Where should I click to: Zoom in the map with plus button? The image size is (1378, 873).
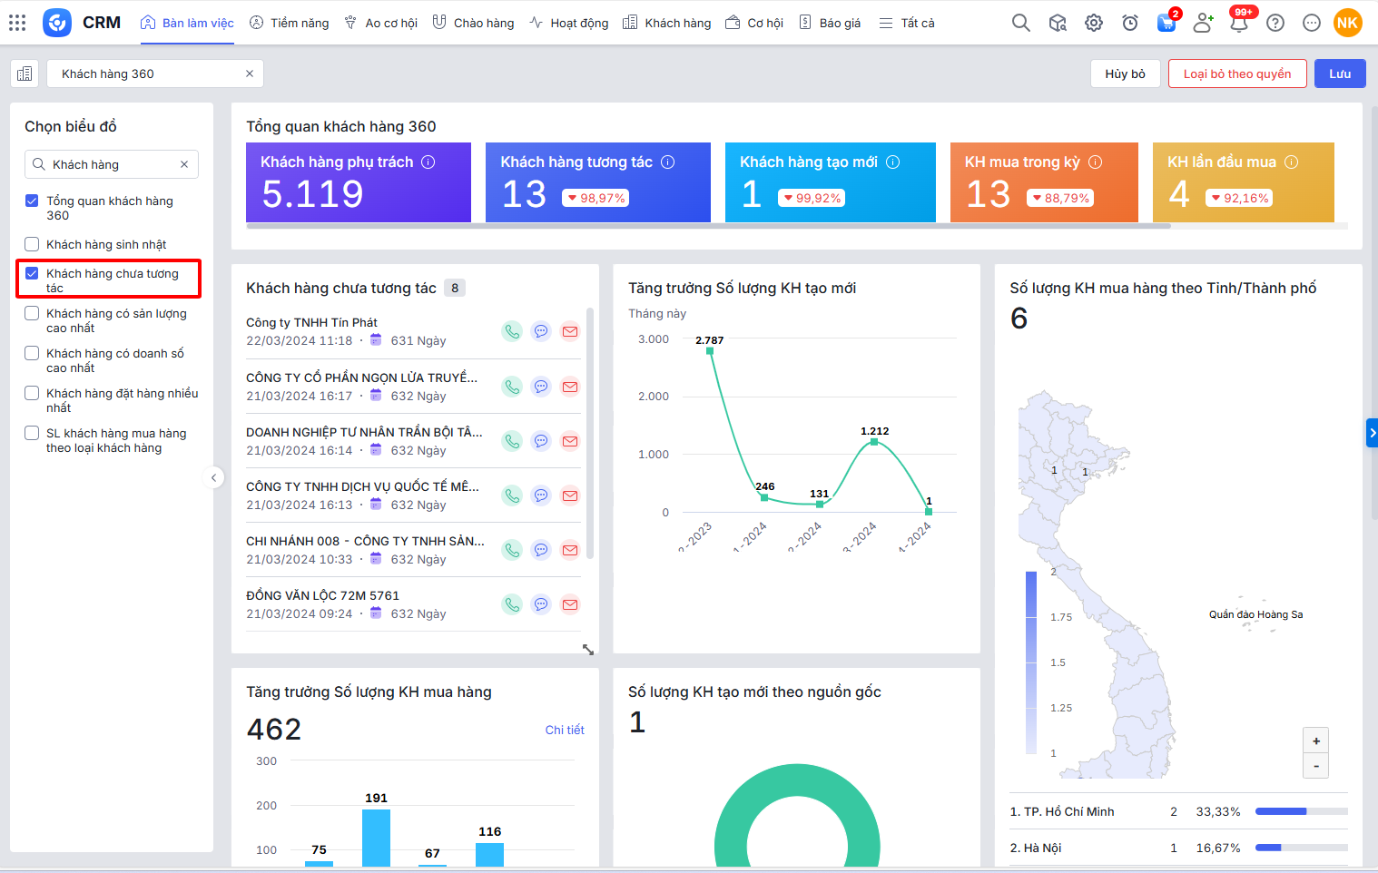pos(1315,741)
